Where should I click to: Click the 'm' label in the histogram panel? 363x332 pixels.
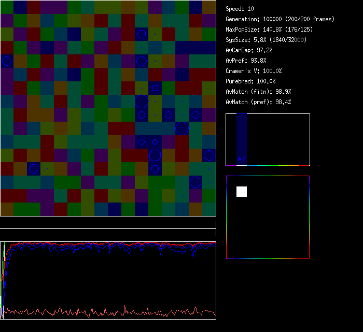pyautogui.click(x=239, y=158)
